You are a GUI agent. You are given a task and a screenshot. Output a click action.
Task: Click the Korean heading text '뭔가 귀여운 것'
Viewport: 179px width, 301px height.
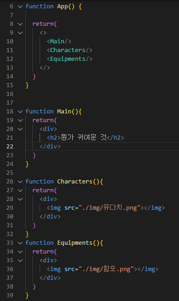84,137
